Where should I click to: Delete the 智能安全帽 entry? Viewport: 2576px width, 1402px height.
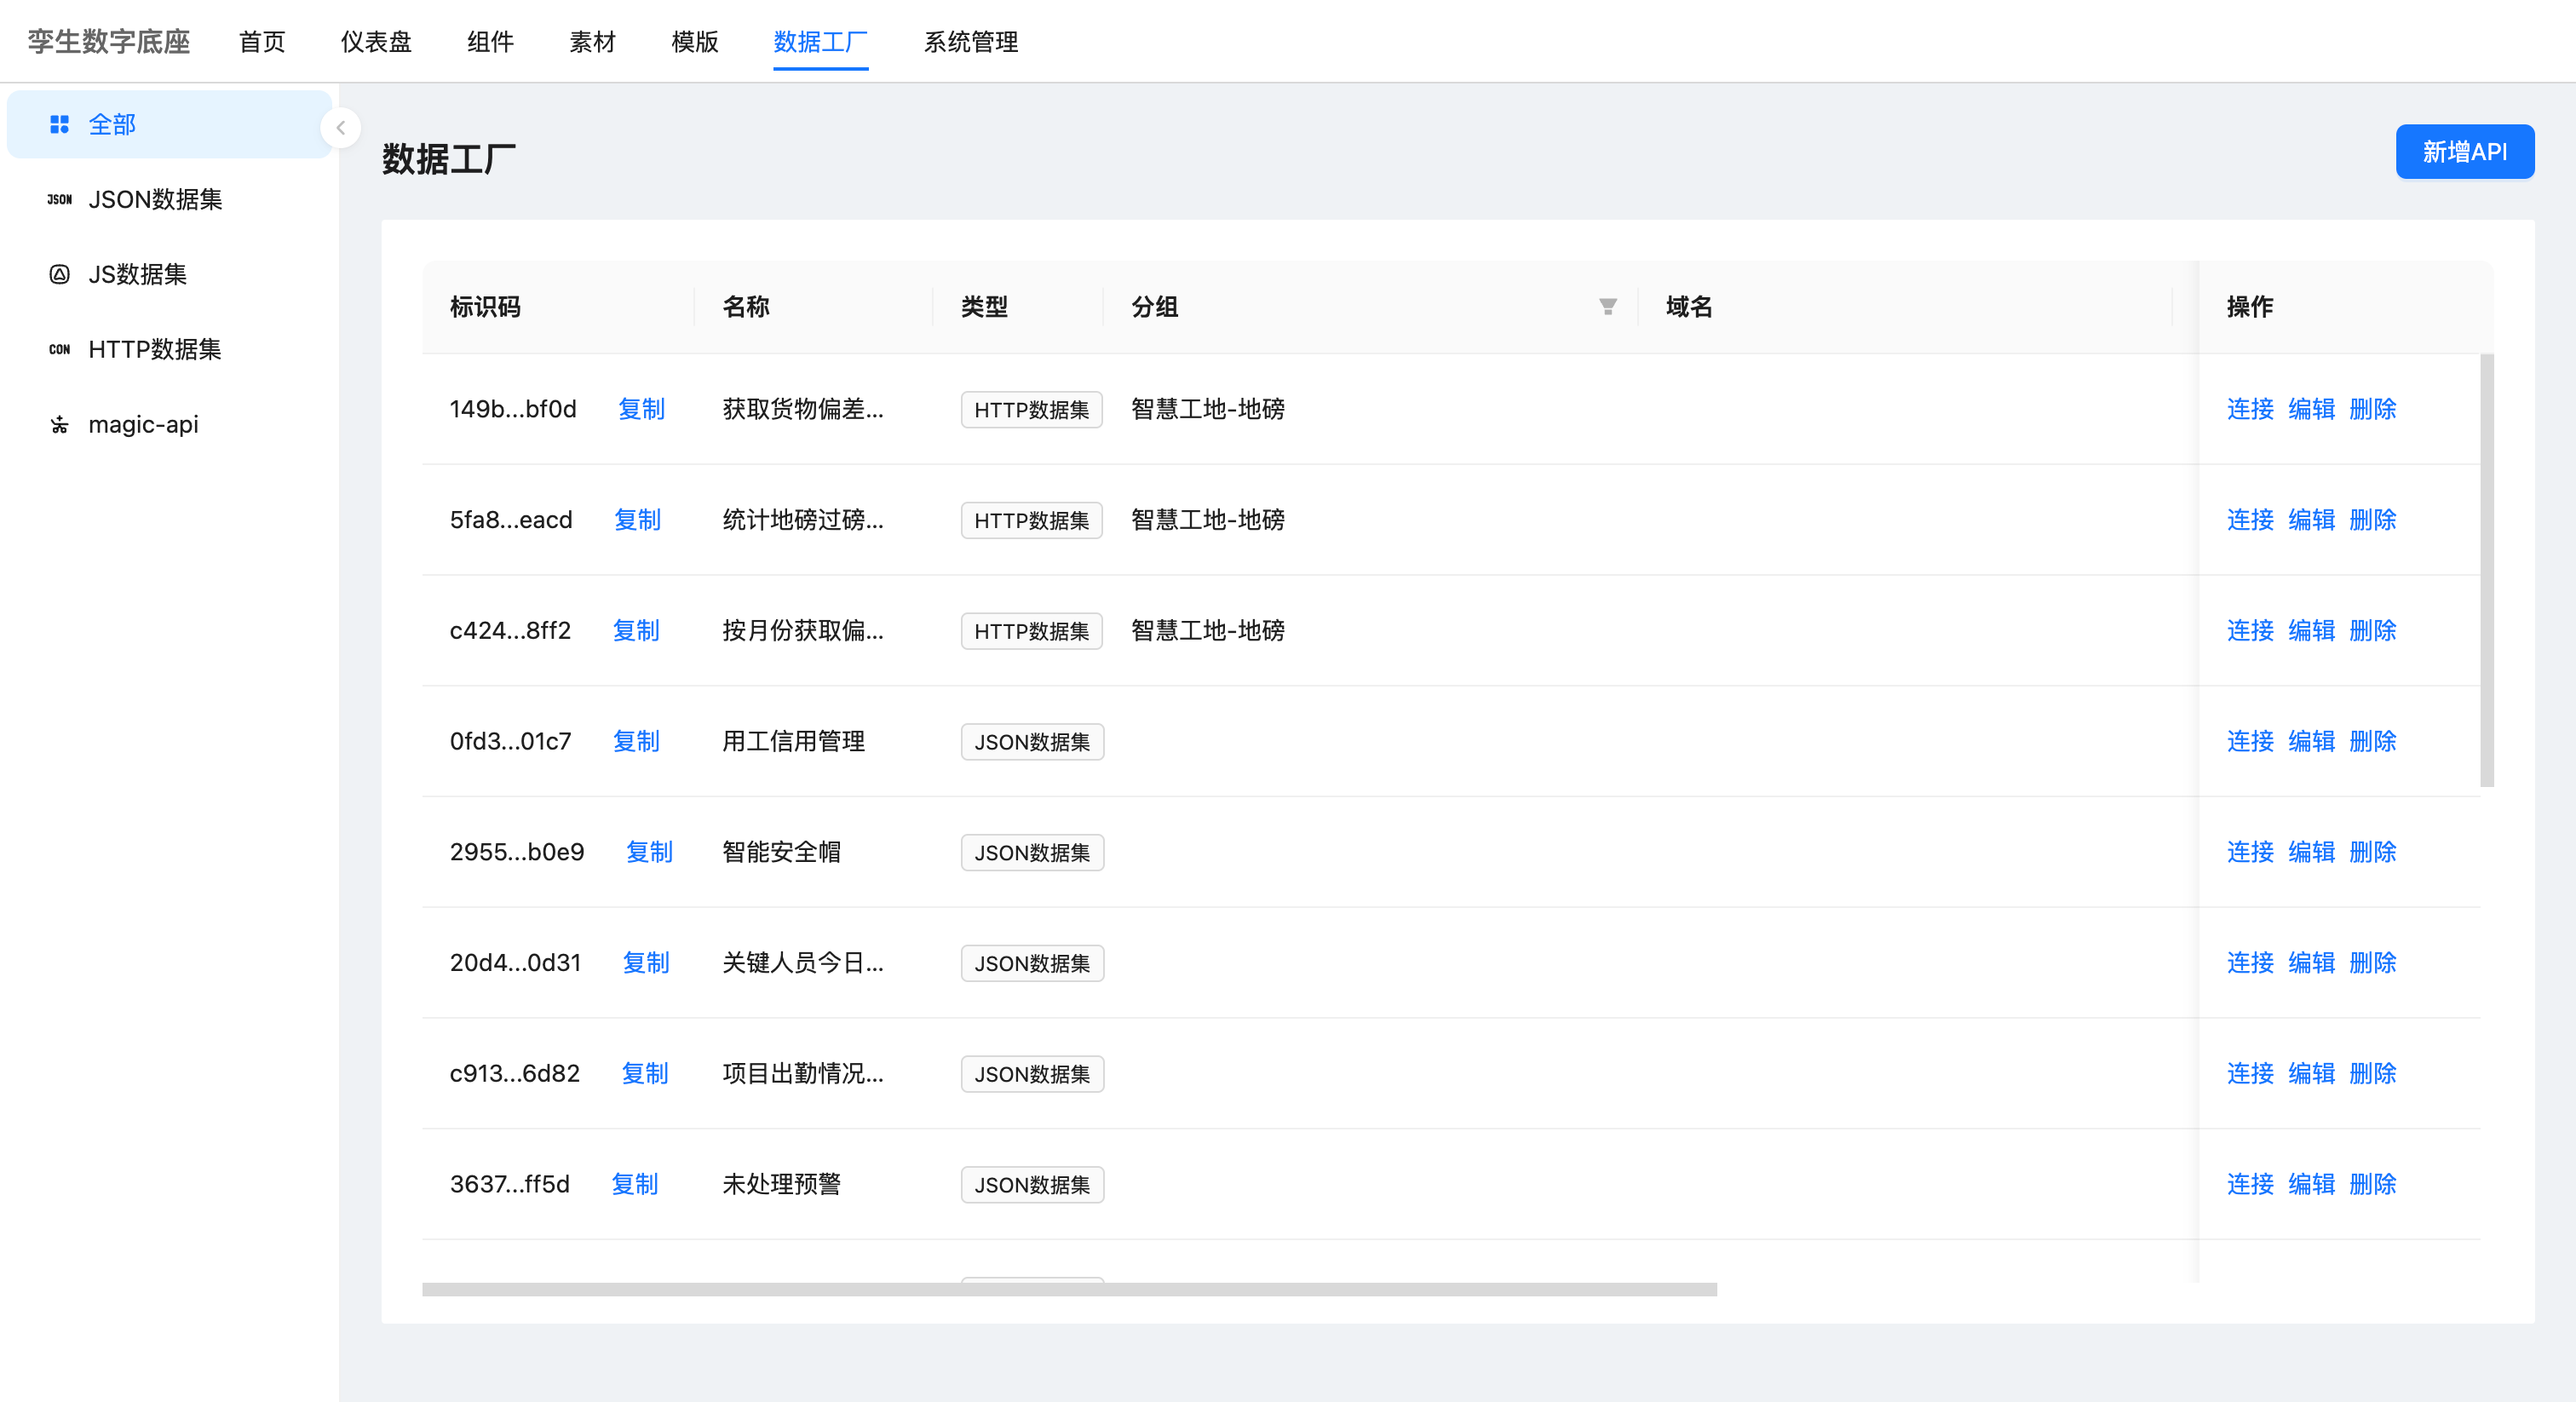click(x=2373, y=852)
